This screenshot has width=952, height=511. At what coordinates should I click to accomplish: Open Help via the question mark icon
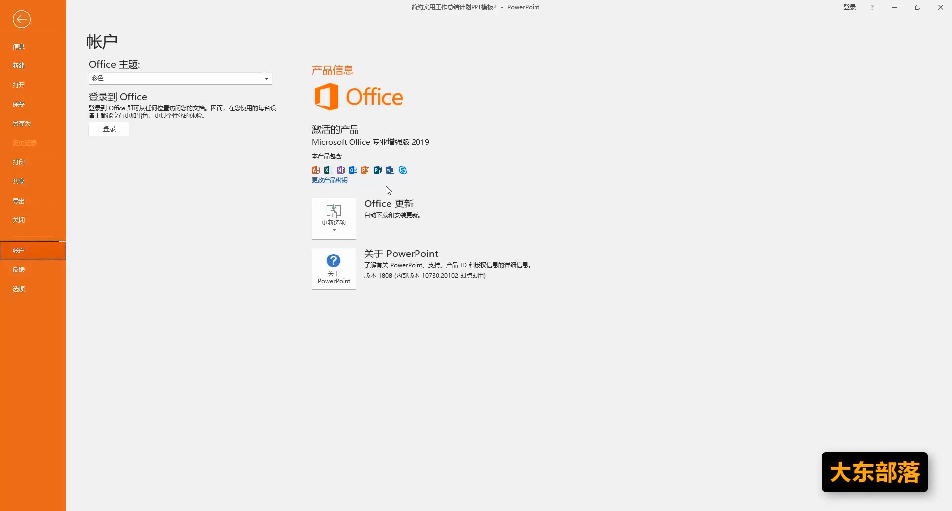click(871, 7)
